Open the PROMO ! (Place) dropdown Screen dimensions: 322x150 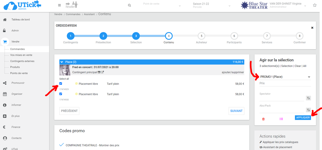[285, 77]
